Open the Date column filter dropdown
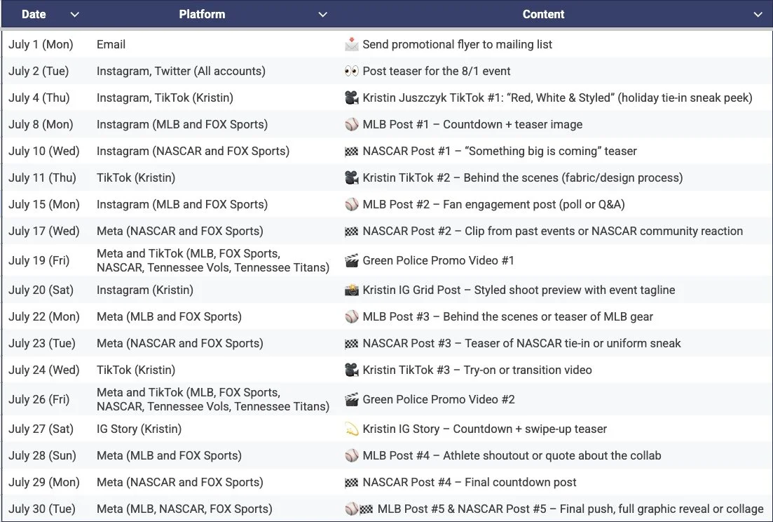 click(x=75, y=14)
